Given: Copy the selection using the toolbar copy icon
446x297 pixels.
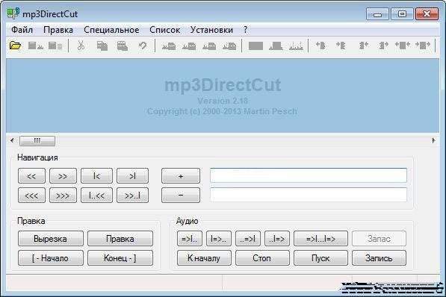Looking at the screenshot, I should click(102, 46).
